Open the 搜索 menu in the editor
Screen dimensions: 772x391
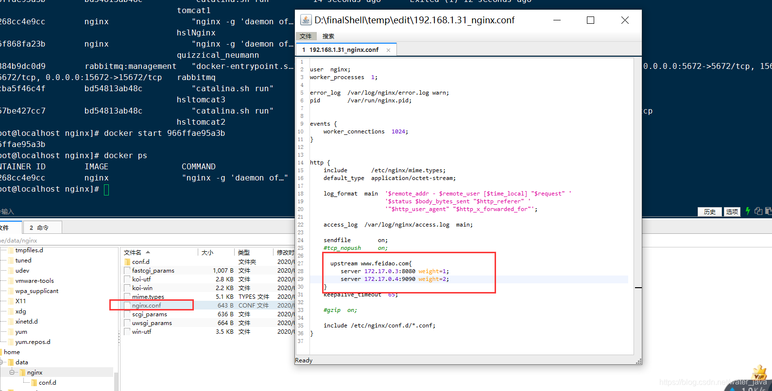click(328, 36)
